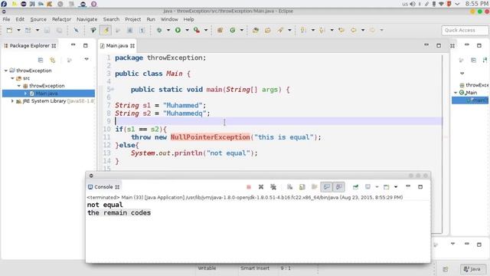Click the Pin Console icon
Viewport: 490px width, 276px height.
[355, 187]
